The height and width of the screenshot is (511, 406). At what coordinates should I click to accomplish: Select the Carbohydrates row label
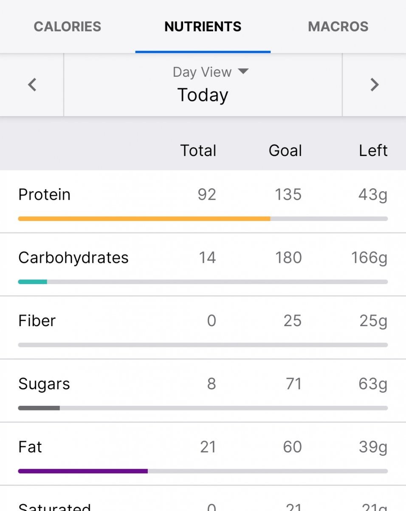pos(73,258)
